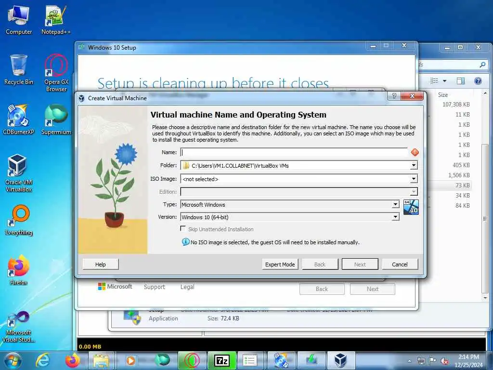Cancel the Create Virtual Machine dialog

pos(400,264)
